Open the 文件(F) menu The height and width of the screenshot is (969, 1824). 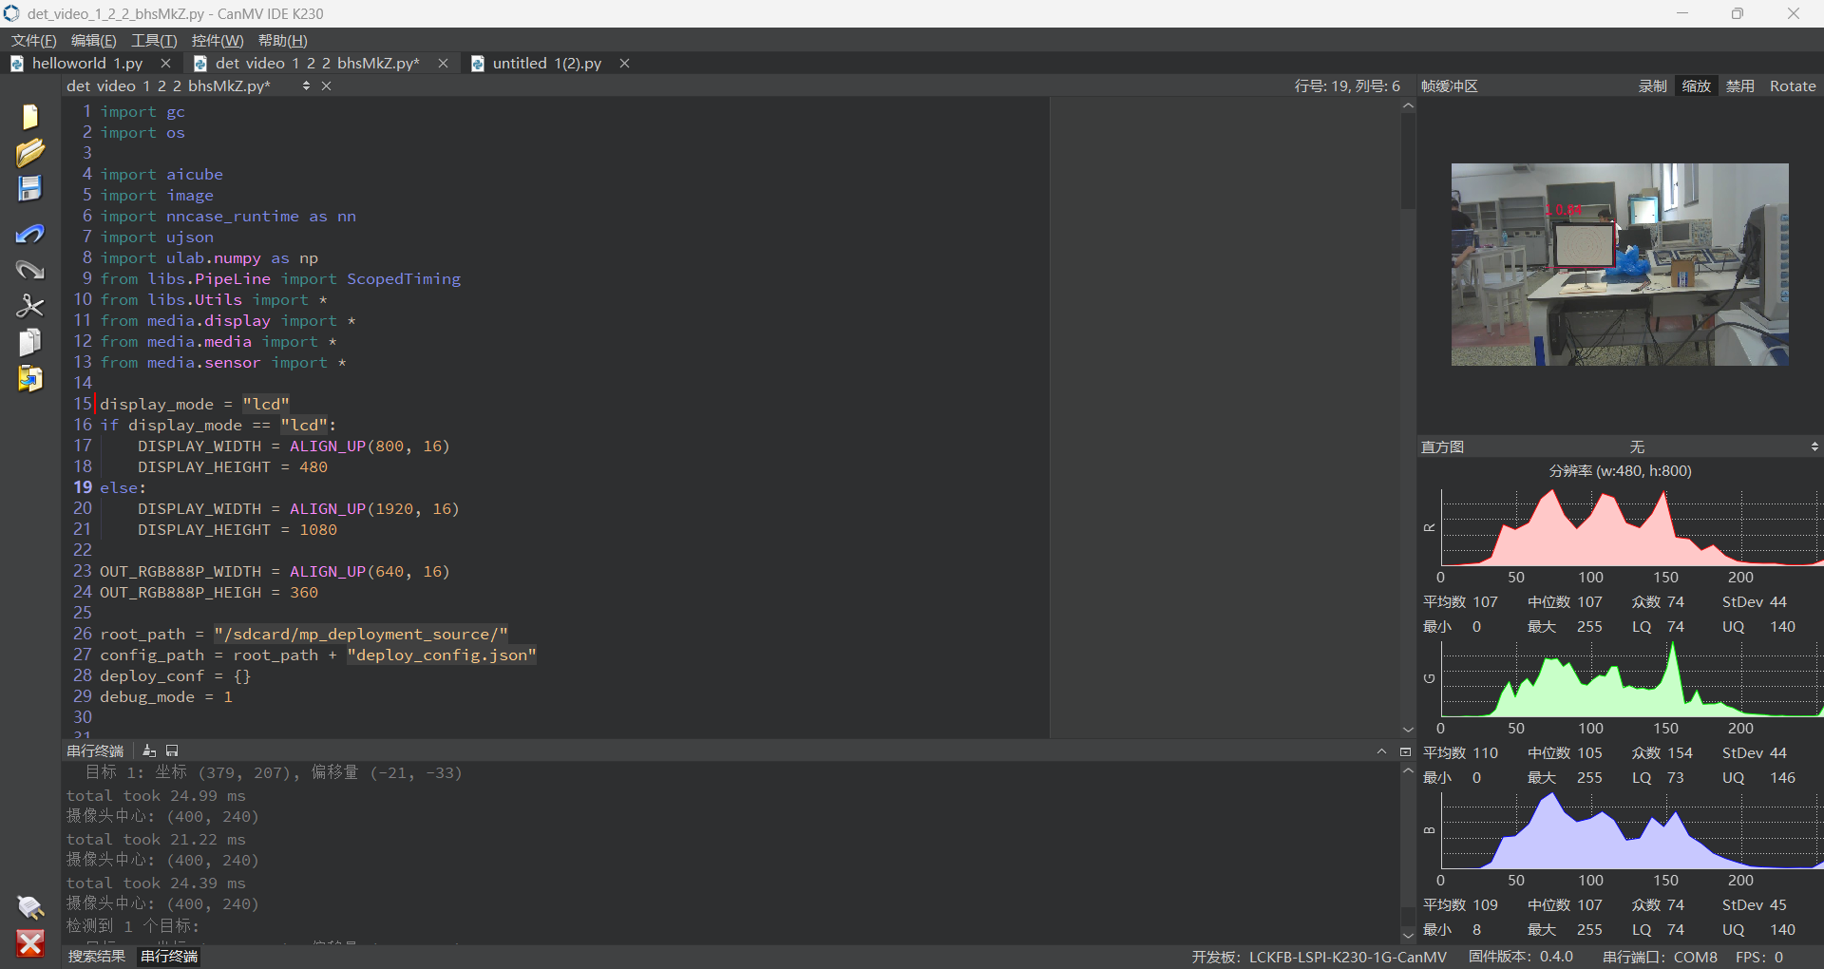[33, 40]
